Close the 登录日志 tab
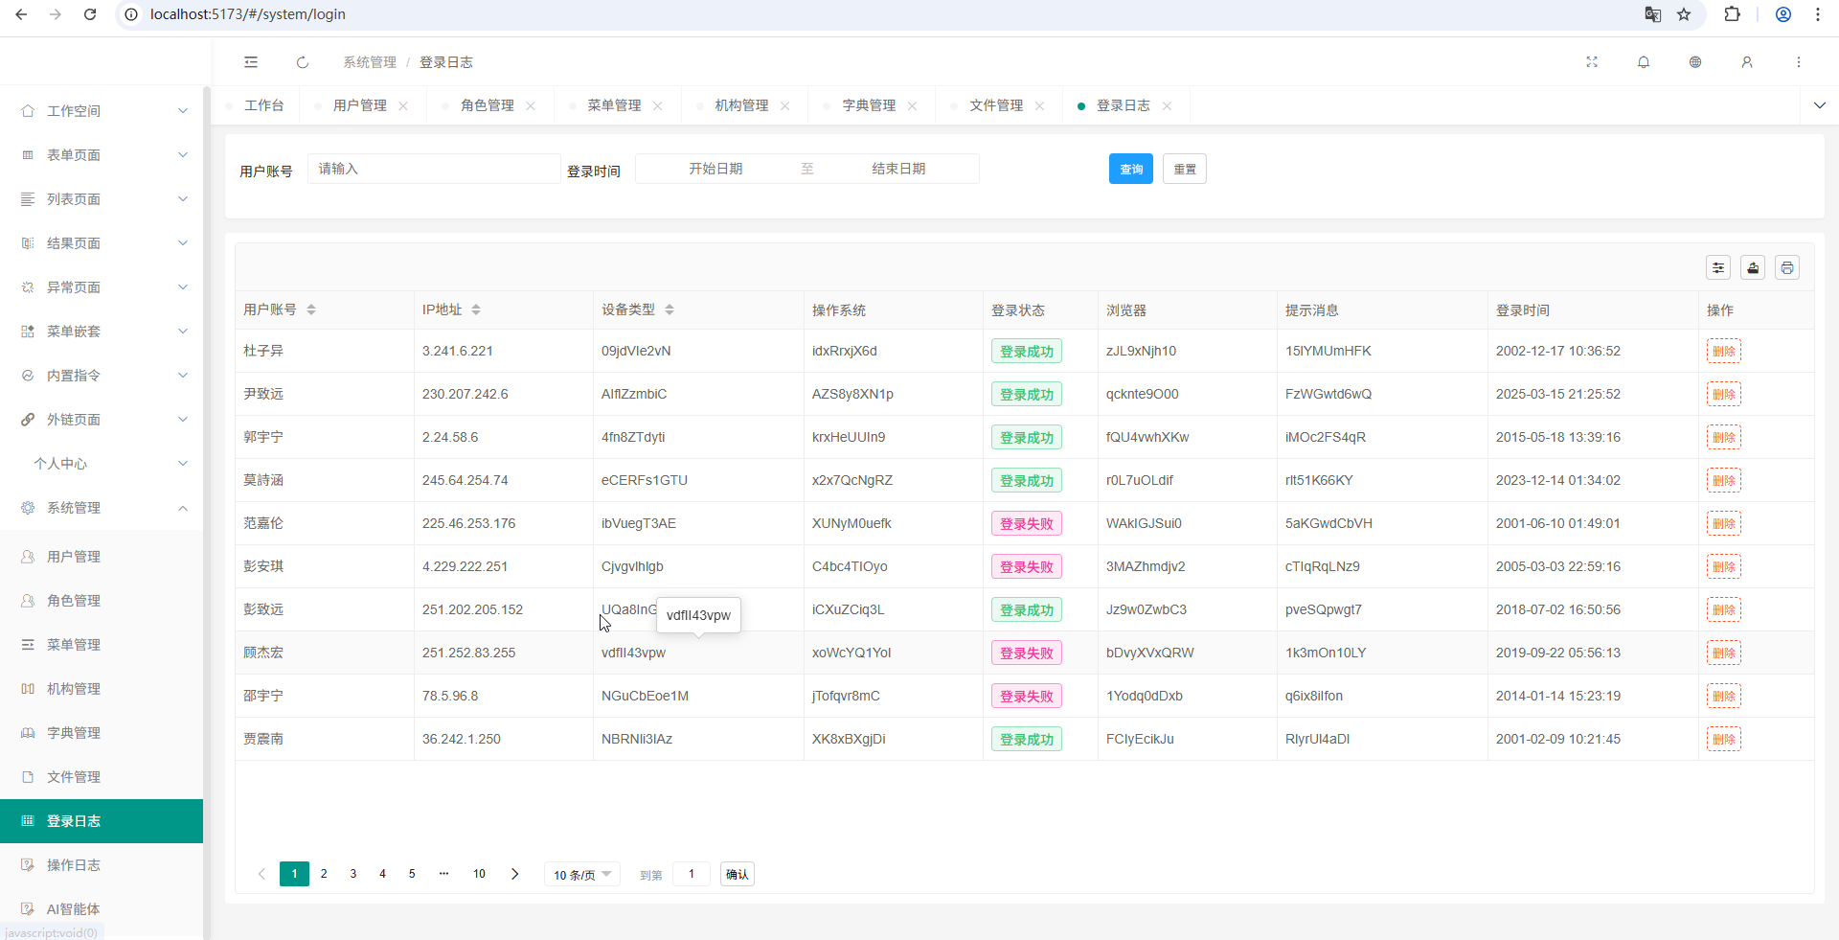Screen dimensions: 1839x940 pyautogui.click(x=1167, y=106)
